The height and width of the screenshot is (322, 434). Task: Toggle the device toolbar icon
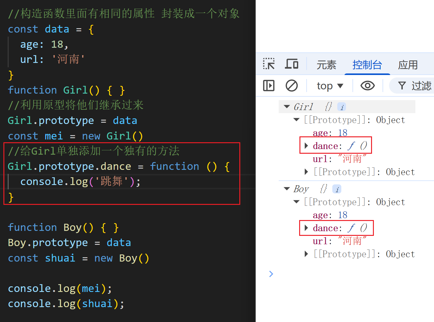(291, 64)
